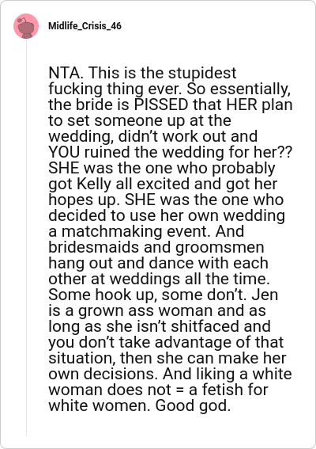The image size is (316, 449).
Task: Click the word 'matchmaking' in the comment
Action: click(x=112, y=232)
